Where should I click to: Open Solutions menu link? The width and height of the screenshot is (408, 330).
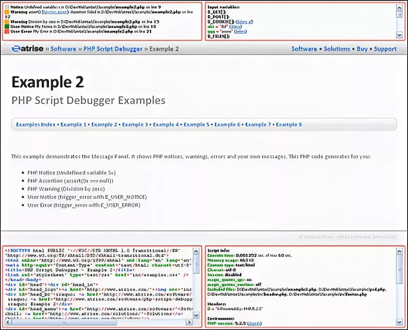tap(337, 49)
